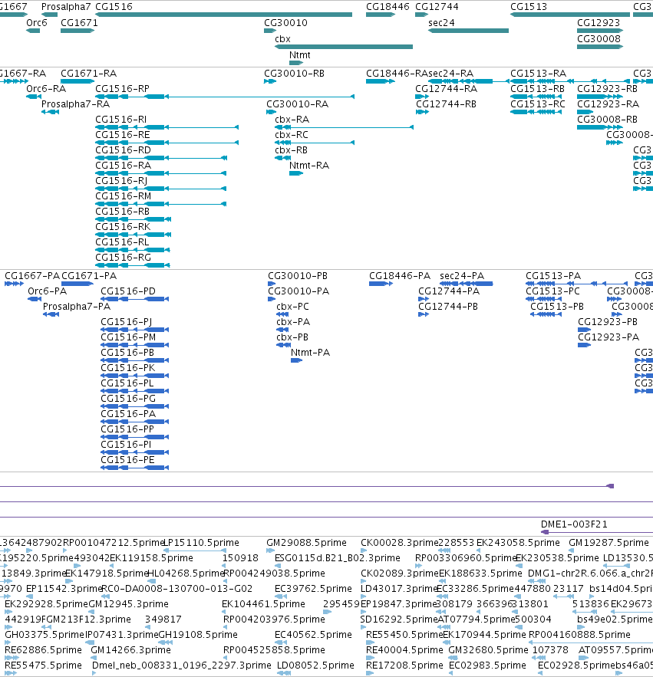
Task: Click transcript sec24-RA
Action: pos(468,81)
